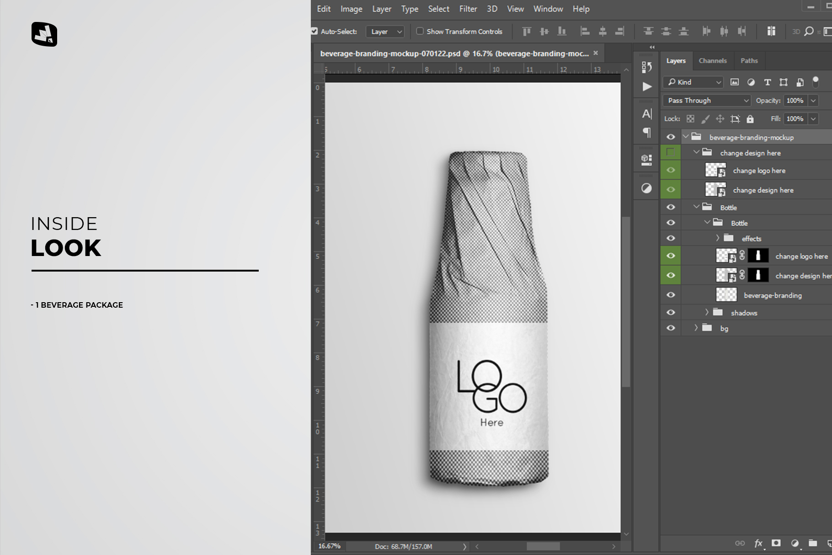
Task: Click the lock all layer icon
Action: point(750,119)
